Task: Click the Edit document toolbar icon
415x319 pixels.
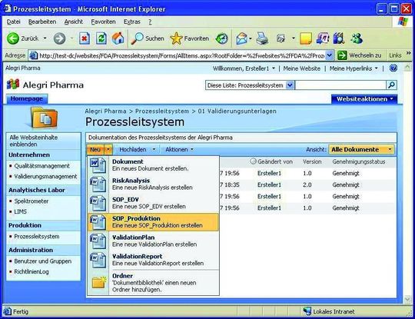Action: coord(281,38)
